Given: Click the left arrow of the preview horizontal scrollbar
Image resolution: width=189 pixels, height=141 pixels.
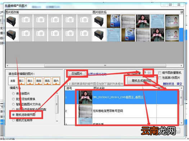Looking at the screenshot, I should [8, 65].
